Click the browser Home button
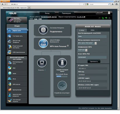120x114 pixels. coord(113,4)
